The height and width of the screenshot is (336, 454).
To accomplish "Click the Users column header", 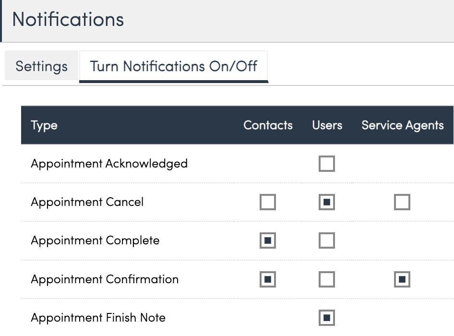I will tap(327, 125).
